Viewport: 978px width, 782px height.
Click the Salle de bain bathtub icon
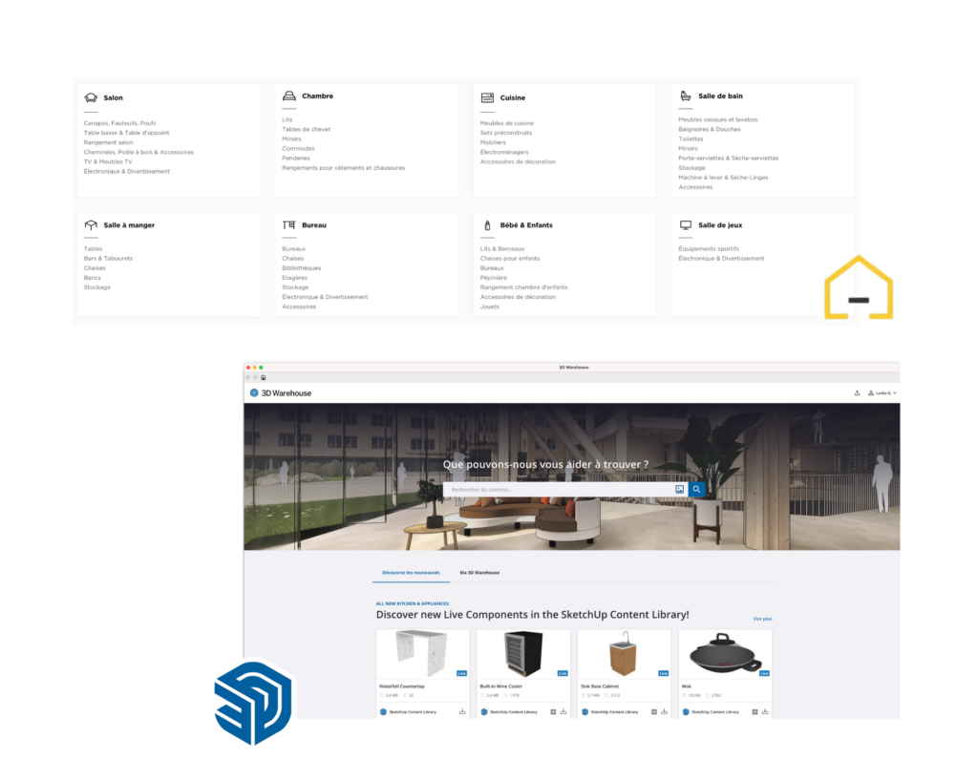tap(686, 95)
